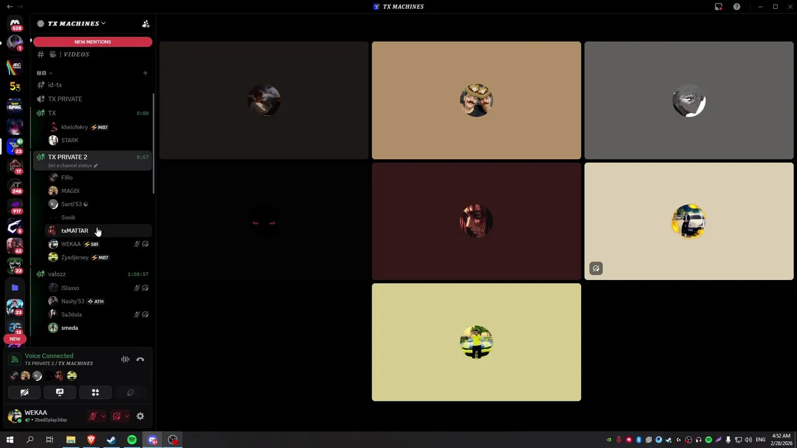This screenshot has height=448, width=797.
Task: Click user STARK in TX channel
Action: point(98,141)
